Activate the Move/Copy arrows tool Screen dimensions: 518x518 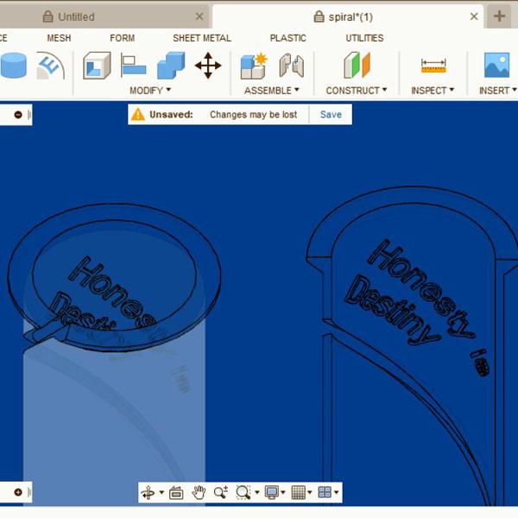pyautogui.click(x=208, y=66)
